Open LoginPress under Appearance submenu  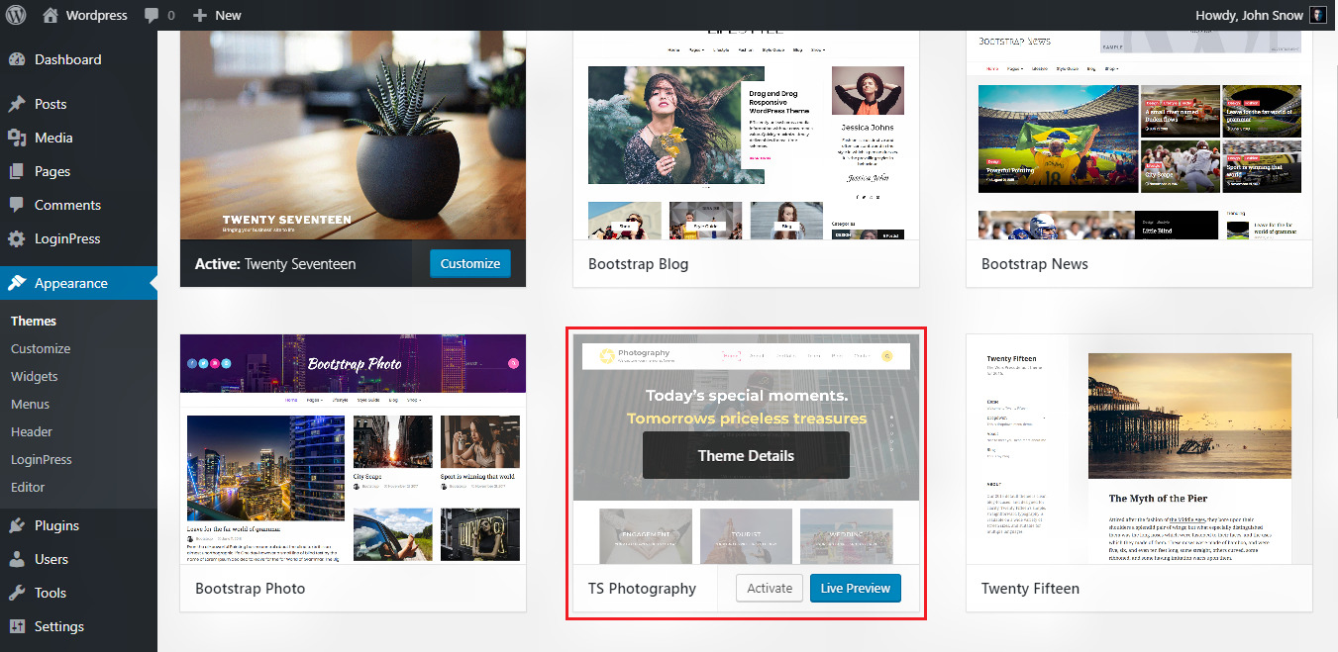(x=42, y=459)
